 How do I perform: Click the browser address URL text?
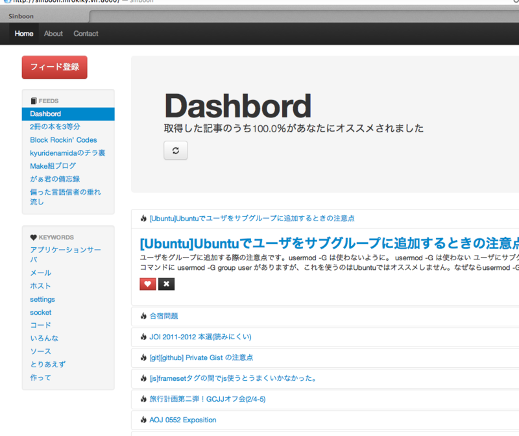[66, 1]
